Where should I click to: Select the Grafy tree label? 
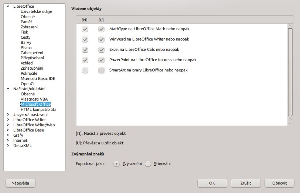click(x=18, y=135)
